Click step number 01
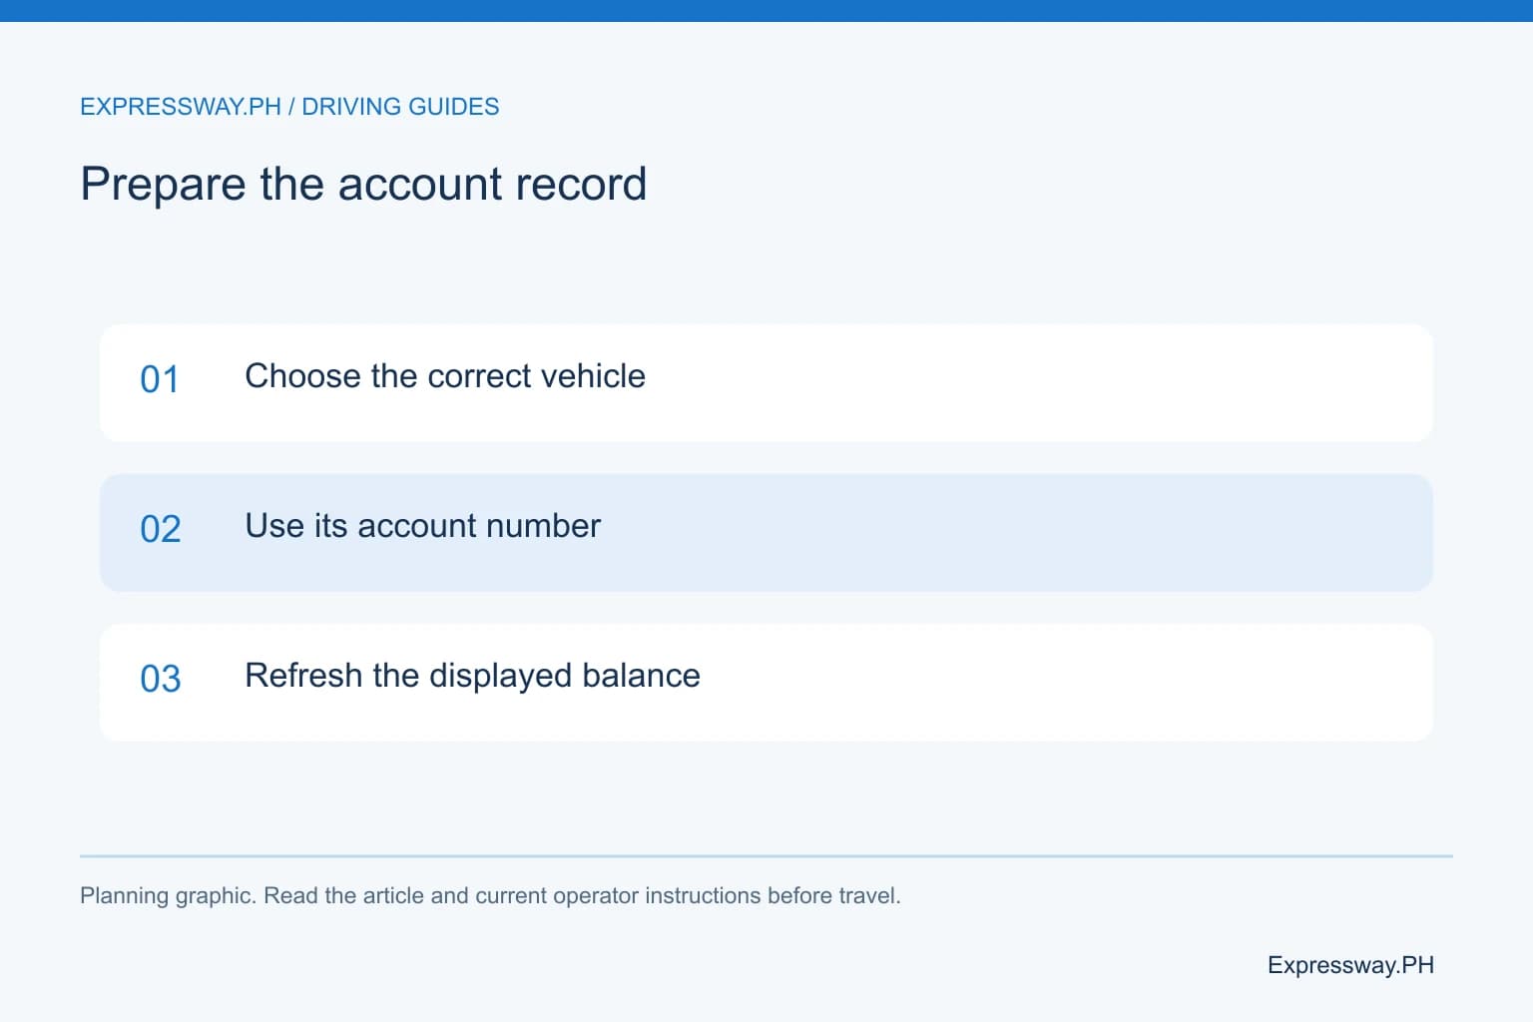The width and height of the screenshot is (1533, 1022). coord(160,379)
